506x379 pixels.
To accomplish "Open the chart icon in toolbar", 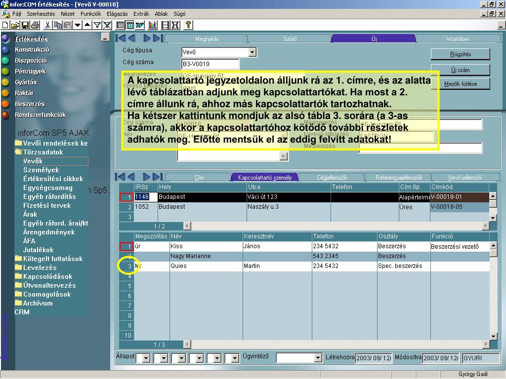I will click(x=153, y=25).
